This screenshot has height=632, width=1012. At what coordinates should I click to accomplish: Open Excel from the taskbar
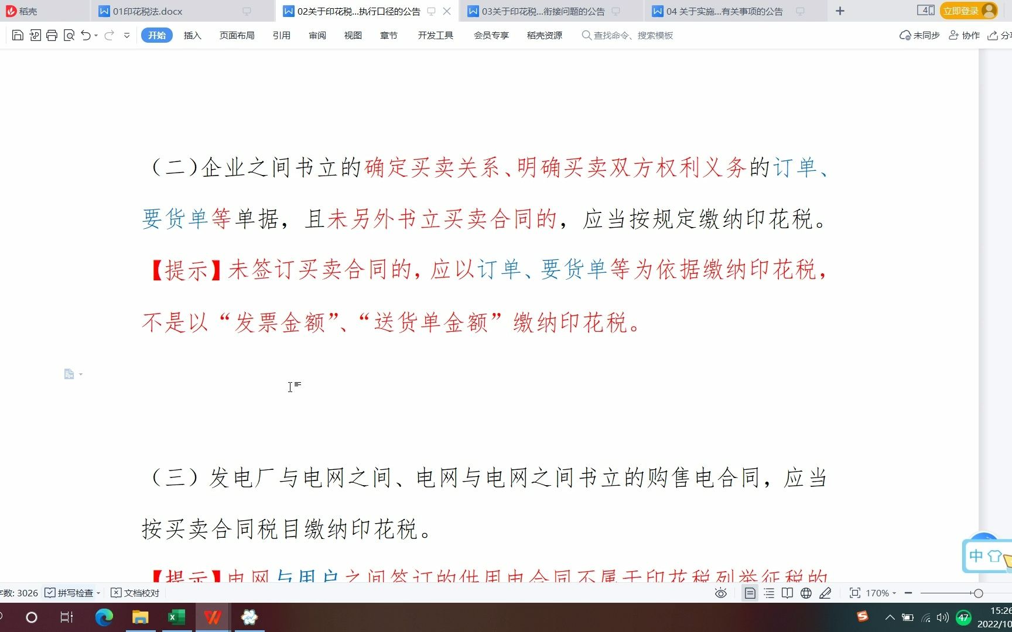(x=176, y=617)
